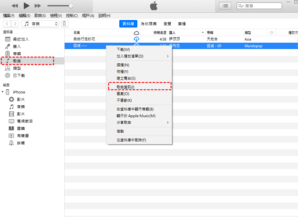Click the iPhone device icon button in toolbar
The image size is (298, 217).
pyautogui.click(x=65, y=24)
